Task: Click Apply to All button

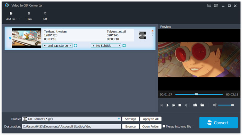Action: click(151, 119)
